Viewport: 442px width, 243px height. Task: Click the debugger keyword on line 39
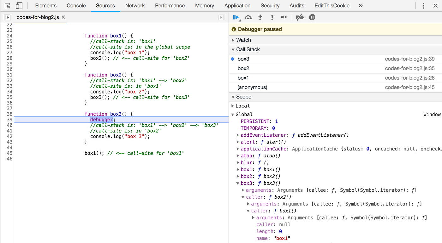point(101,120)
